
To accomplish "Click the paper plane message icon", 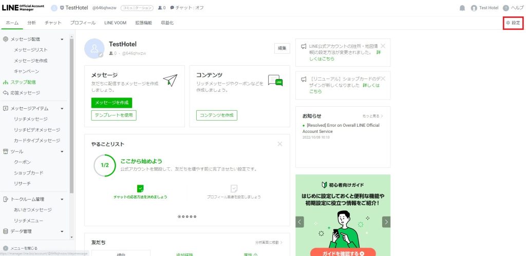I will click(x=170, y=80).
